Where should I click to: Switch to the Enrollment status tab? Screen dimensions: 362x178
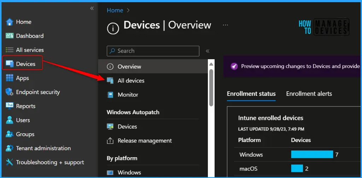tap(251, 94)
